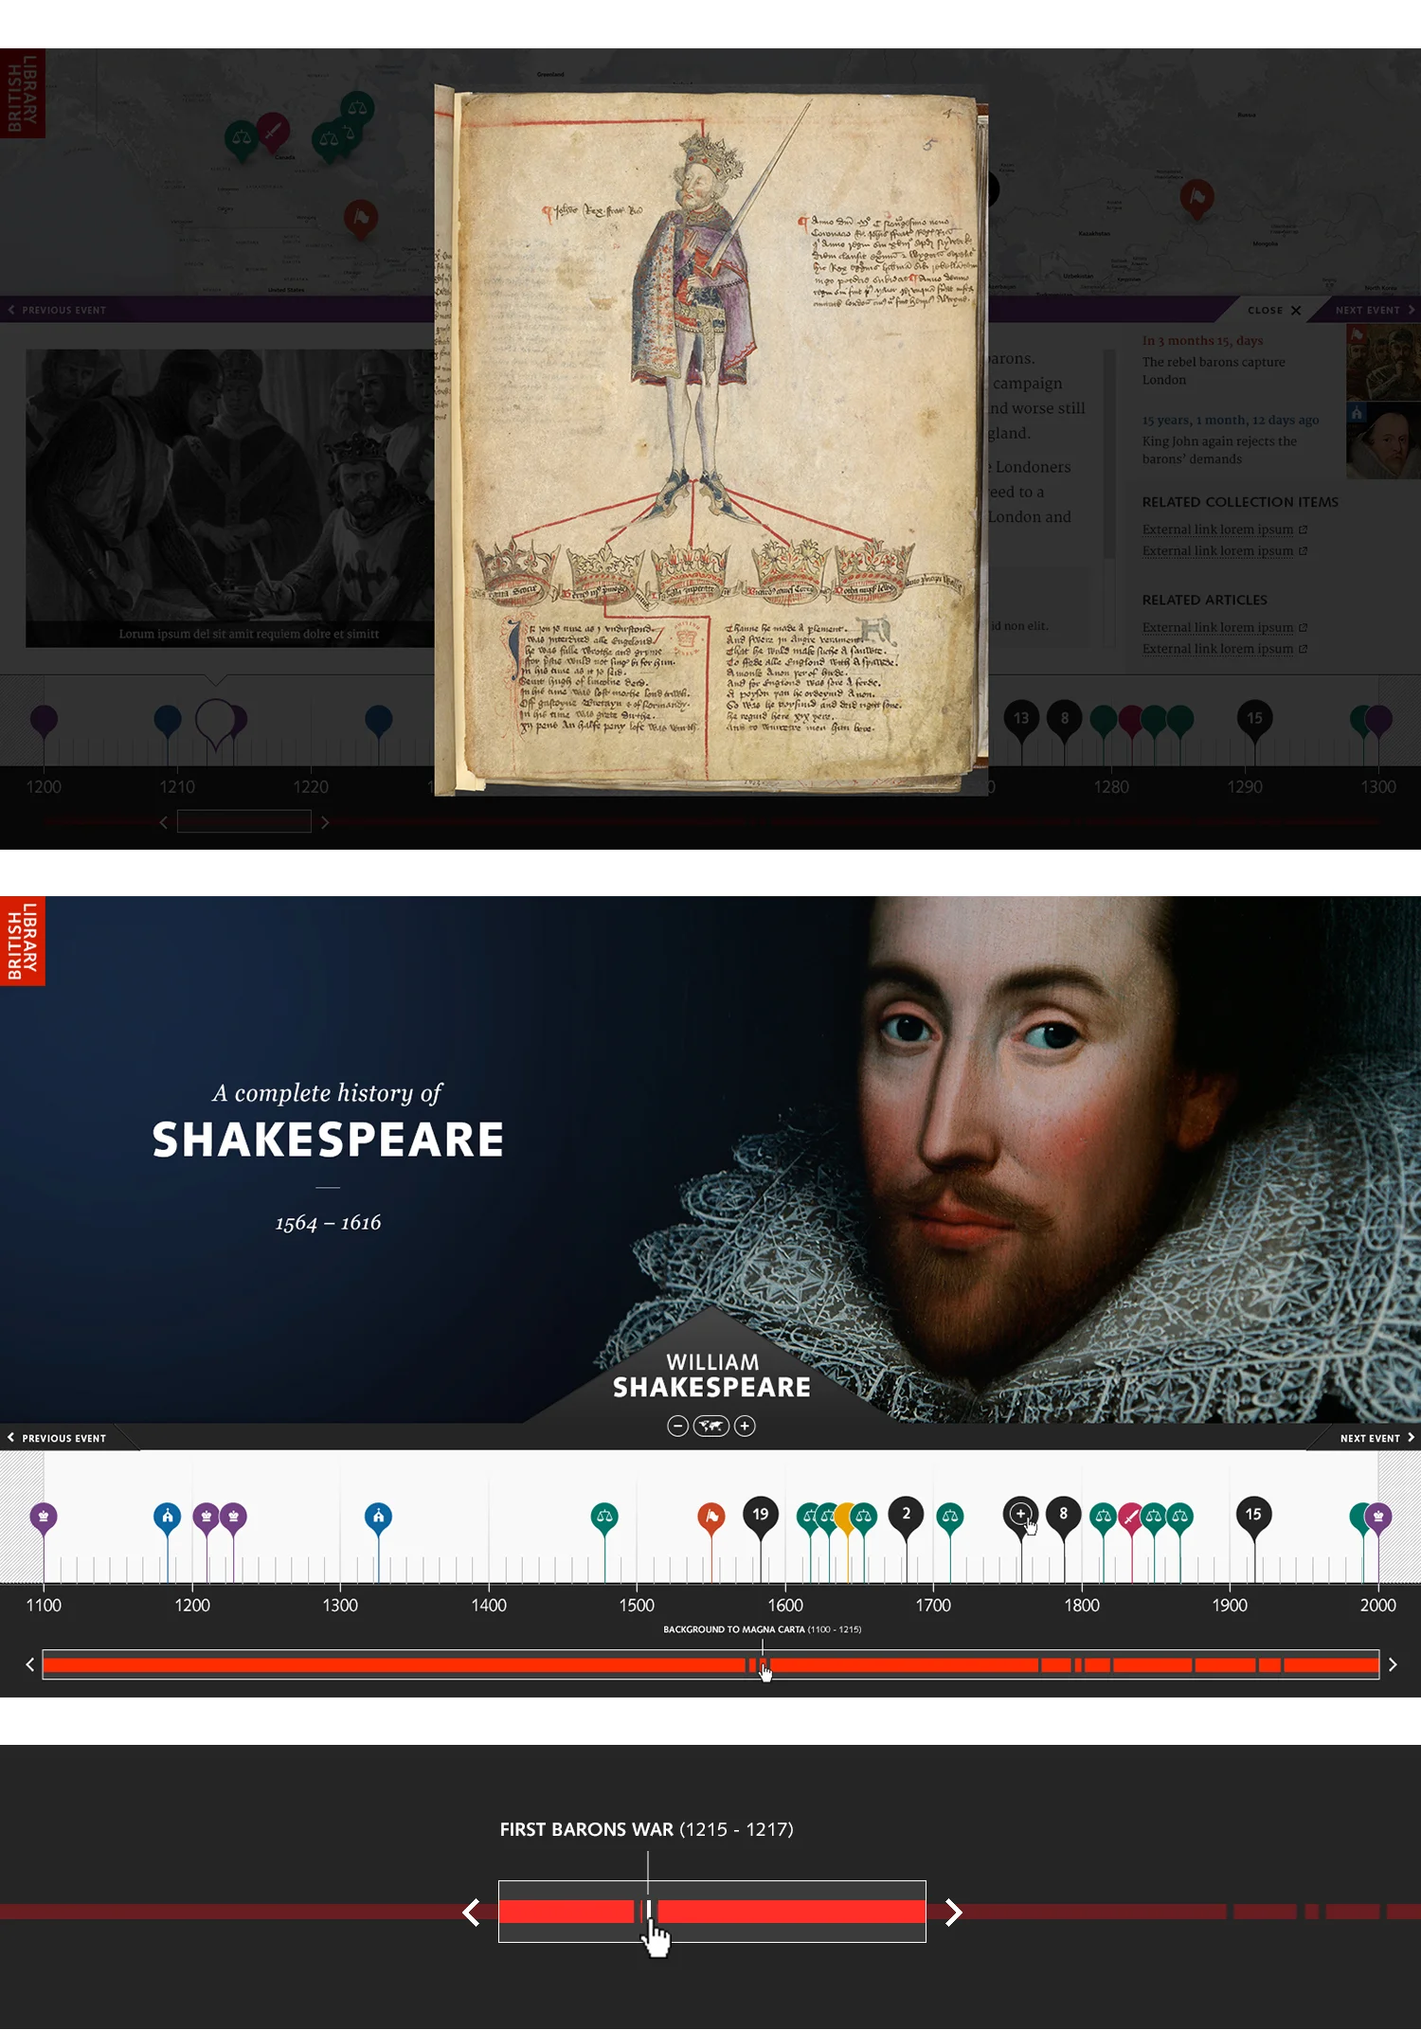Open cluster marker numbered 15 on dimmed timeline

[1254, 720]
